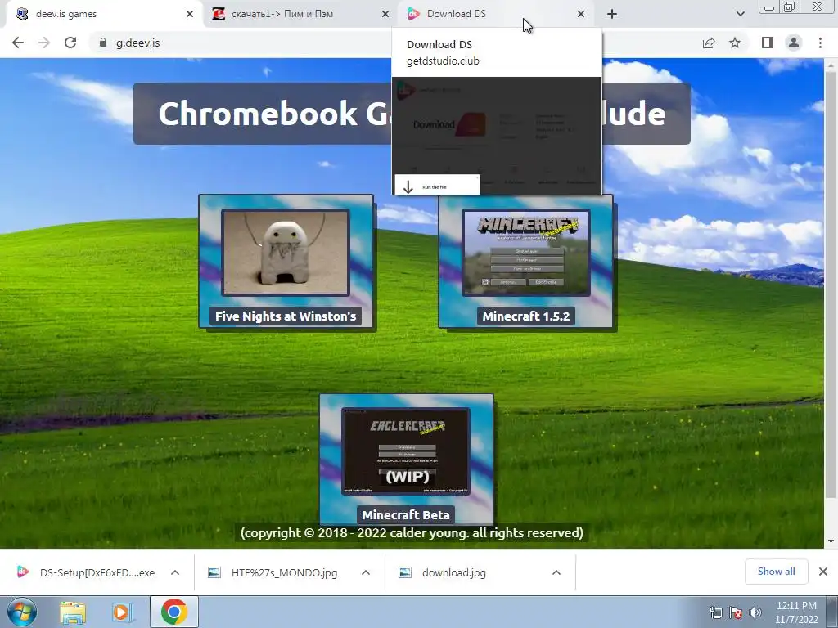Open Action Center flag icon
The height and width of the screenshot is (628, 838).
tap(736, 612)
